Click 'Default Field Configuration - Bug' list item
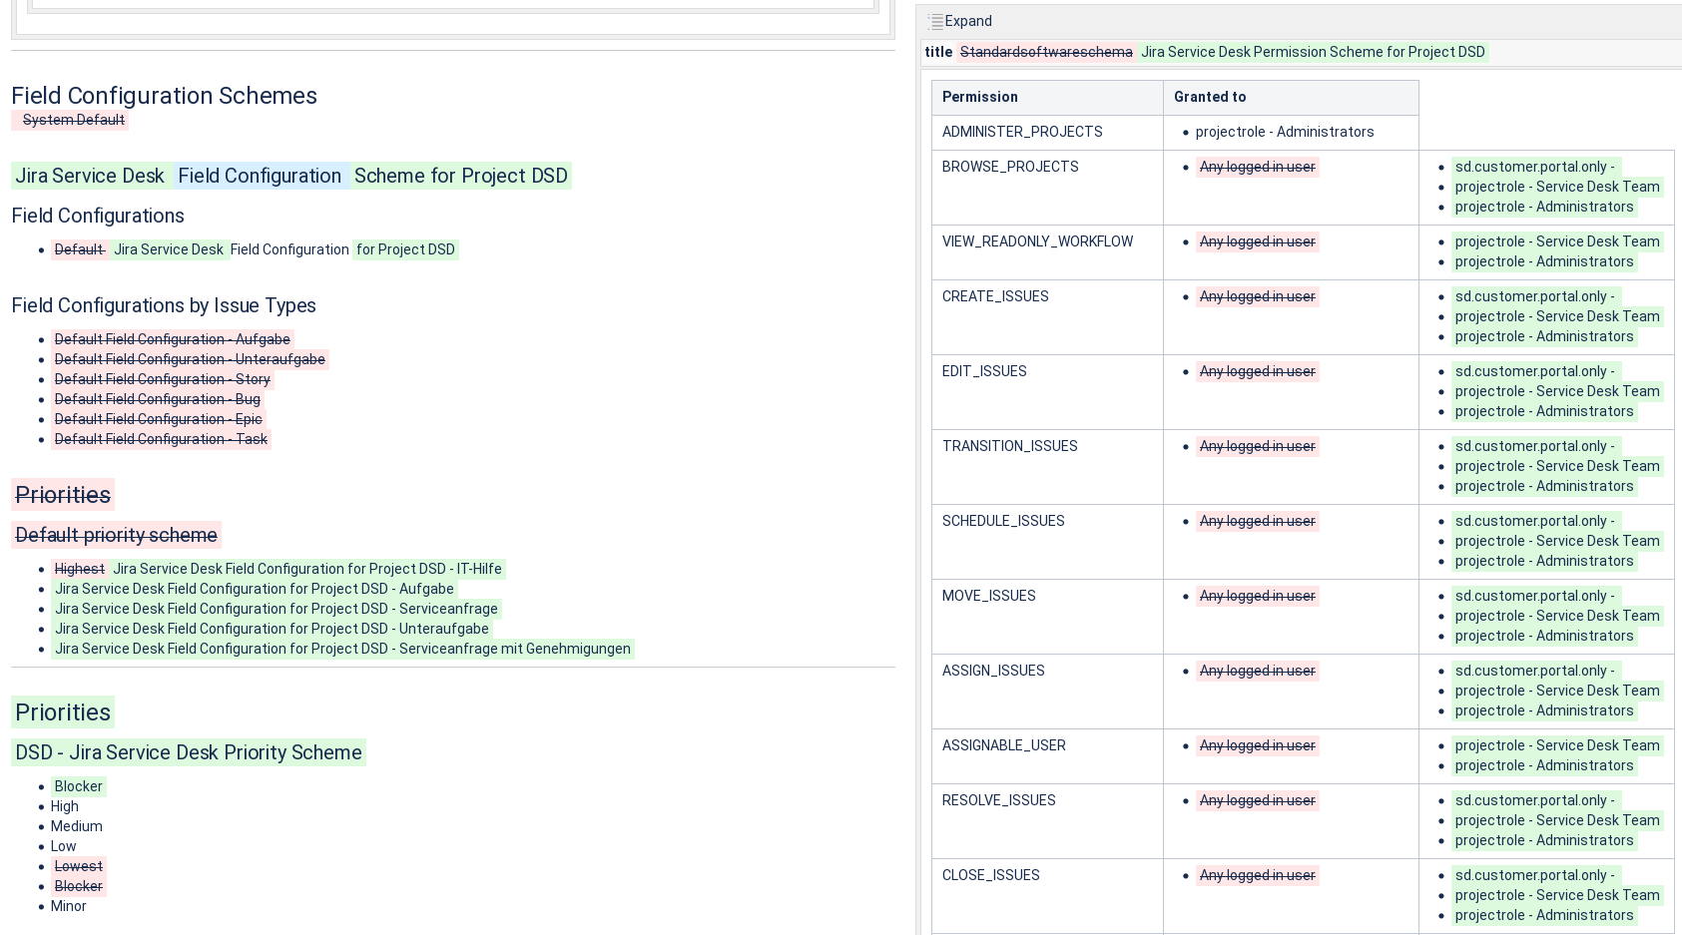Screen dimensions: 1682x935 pos(158,399)
